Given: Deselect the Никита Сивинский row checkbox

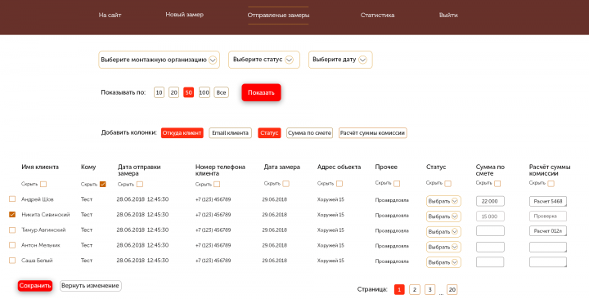Looking at the screenshot, I should pyautogui.click(x=12, y=215).
